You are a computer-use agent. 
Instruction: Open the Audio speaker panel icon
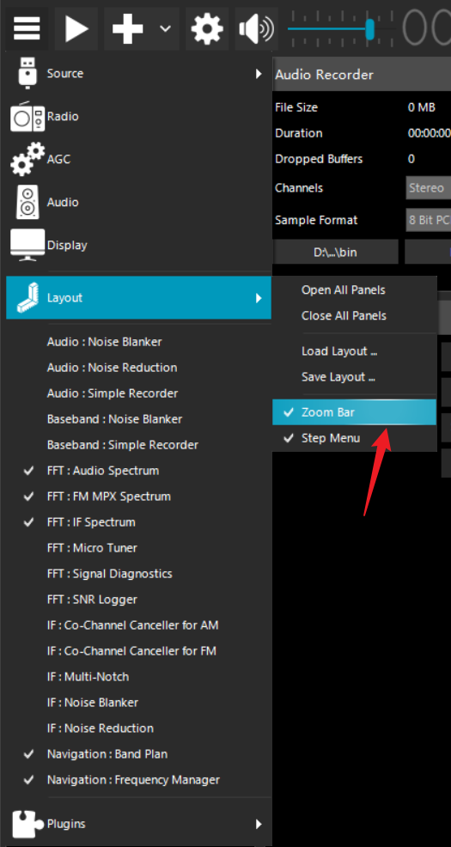[x=27, y=202]
